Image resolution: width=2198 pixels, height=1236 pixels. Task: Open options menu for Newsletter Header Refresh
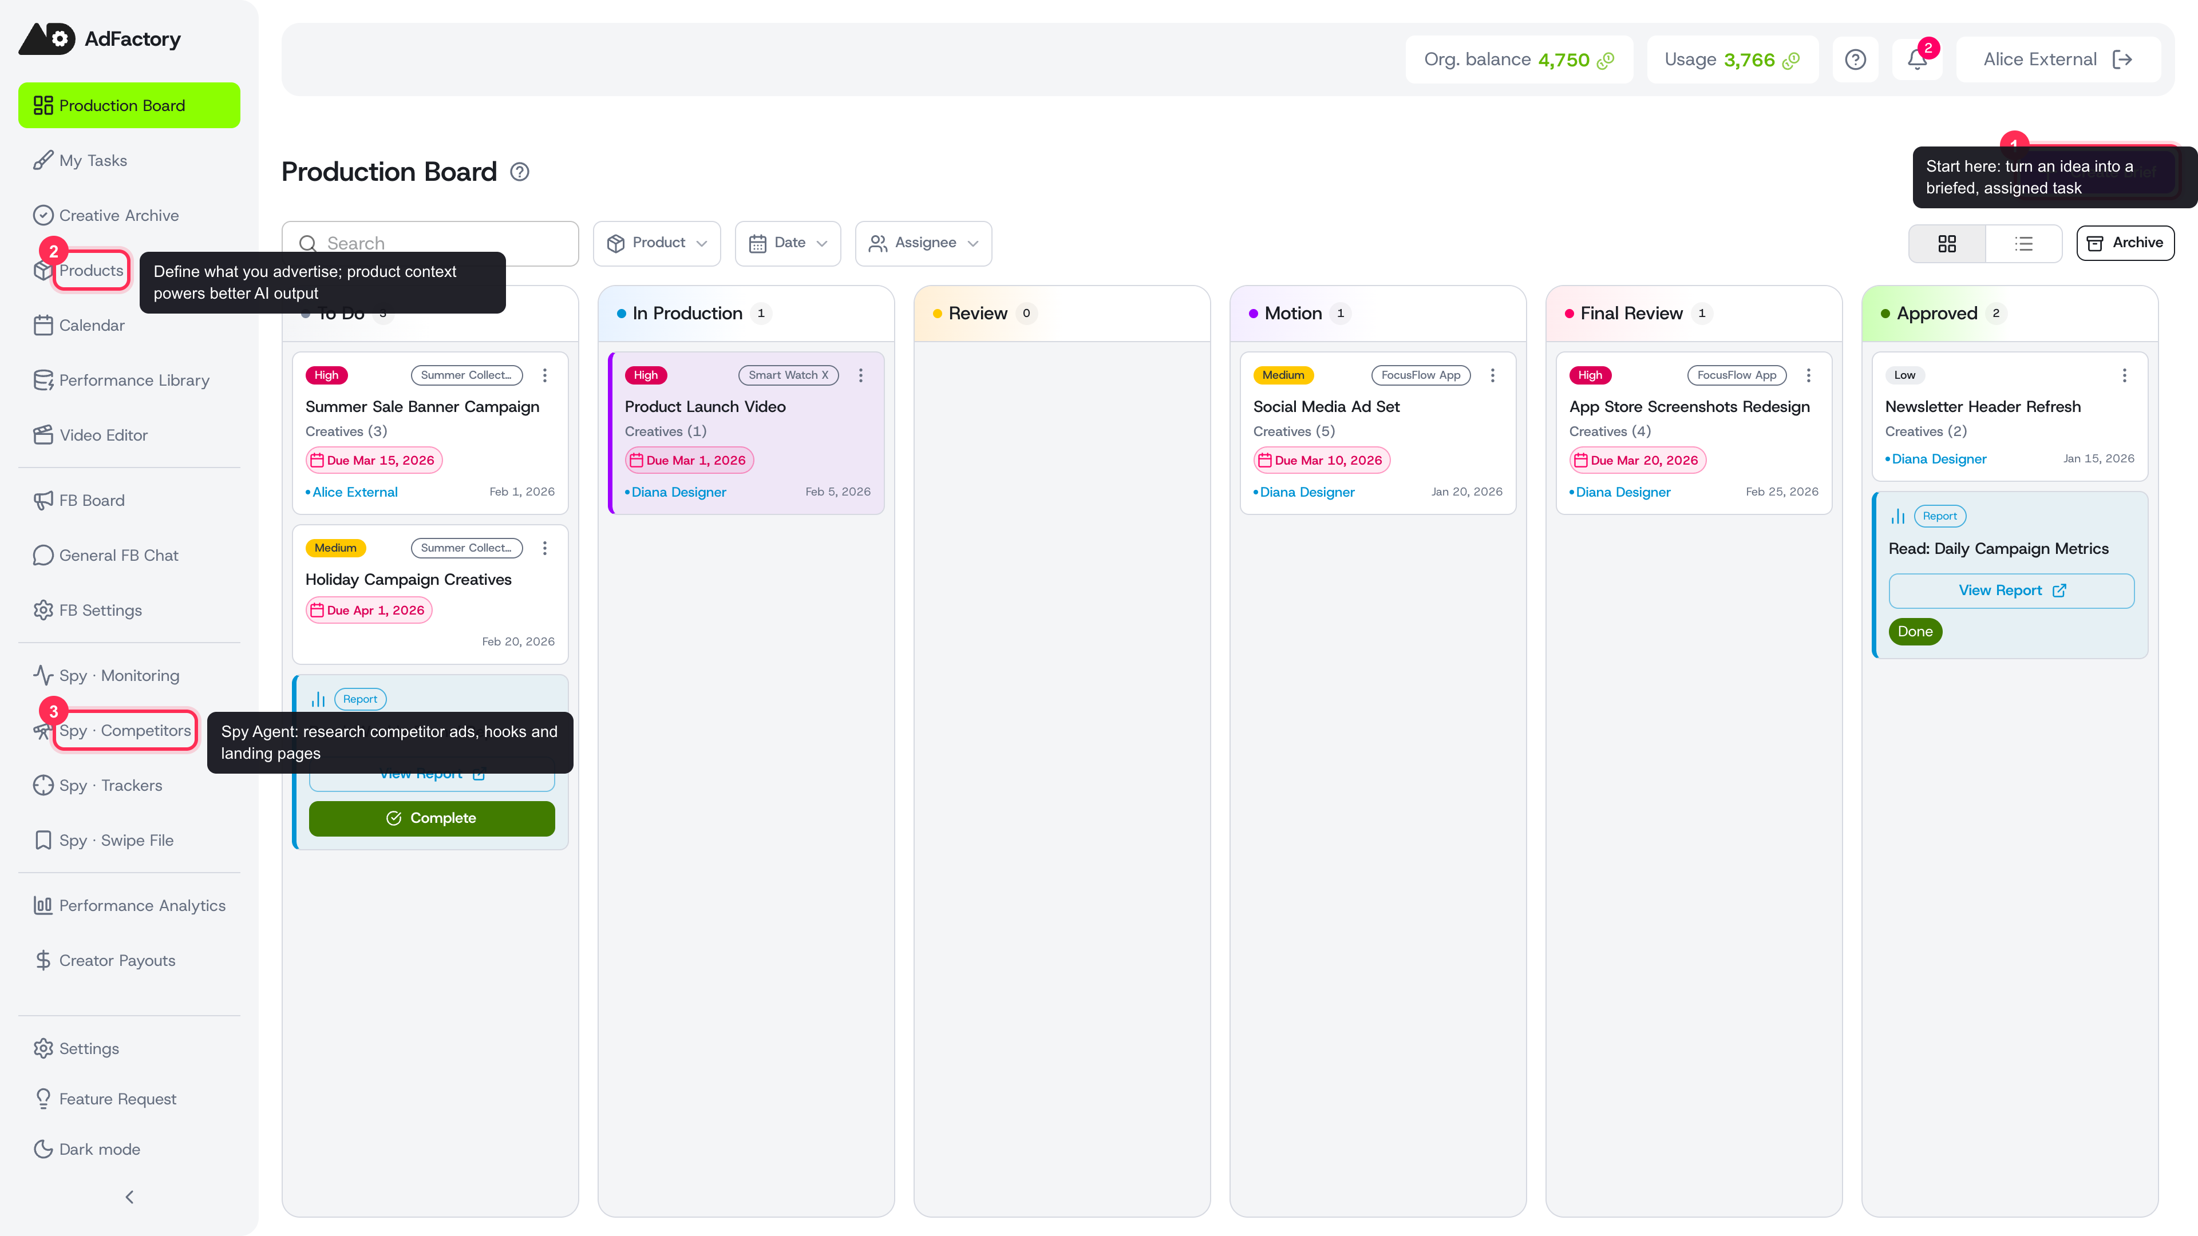pos(2125,375)
